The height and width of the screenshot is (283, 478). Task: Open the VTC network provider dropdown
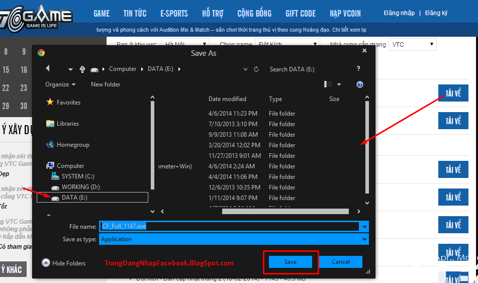point(413,45)
